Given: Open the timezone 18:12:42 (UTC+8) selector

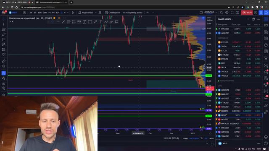Looking at the screenshot, I should pyautogui.click(x=171, y=138).
